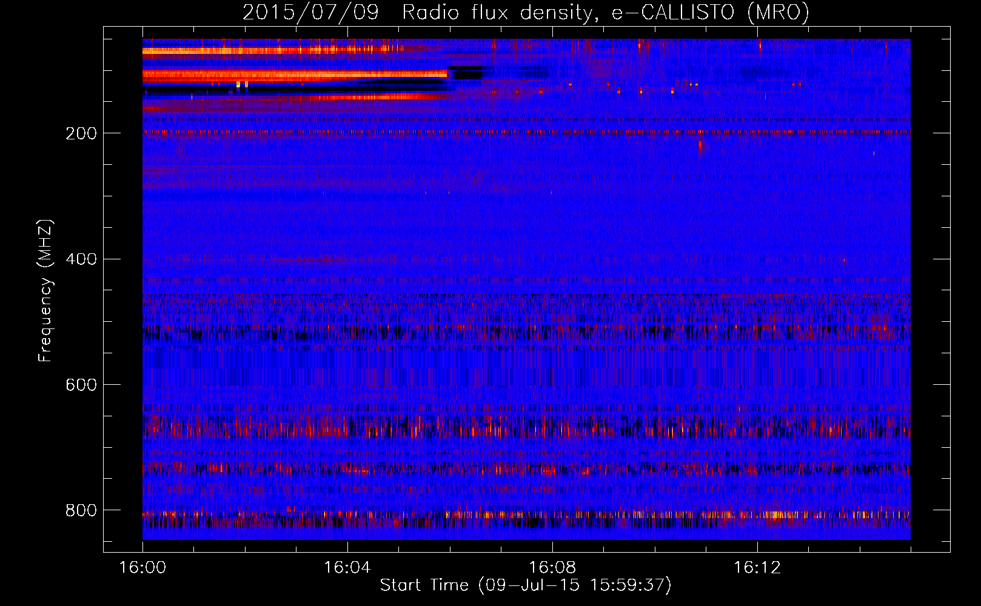Screen dimensions: 981x606
Task: Click the 'Start Time (09-Jul-15 15:59:37)' axis label
Action: (x=526, y=585)
